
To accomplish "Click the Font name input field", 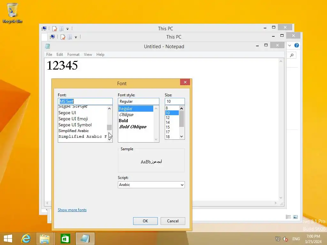I will coord(85,101).
